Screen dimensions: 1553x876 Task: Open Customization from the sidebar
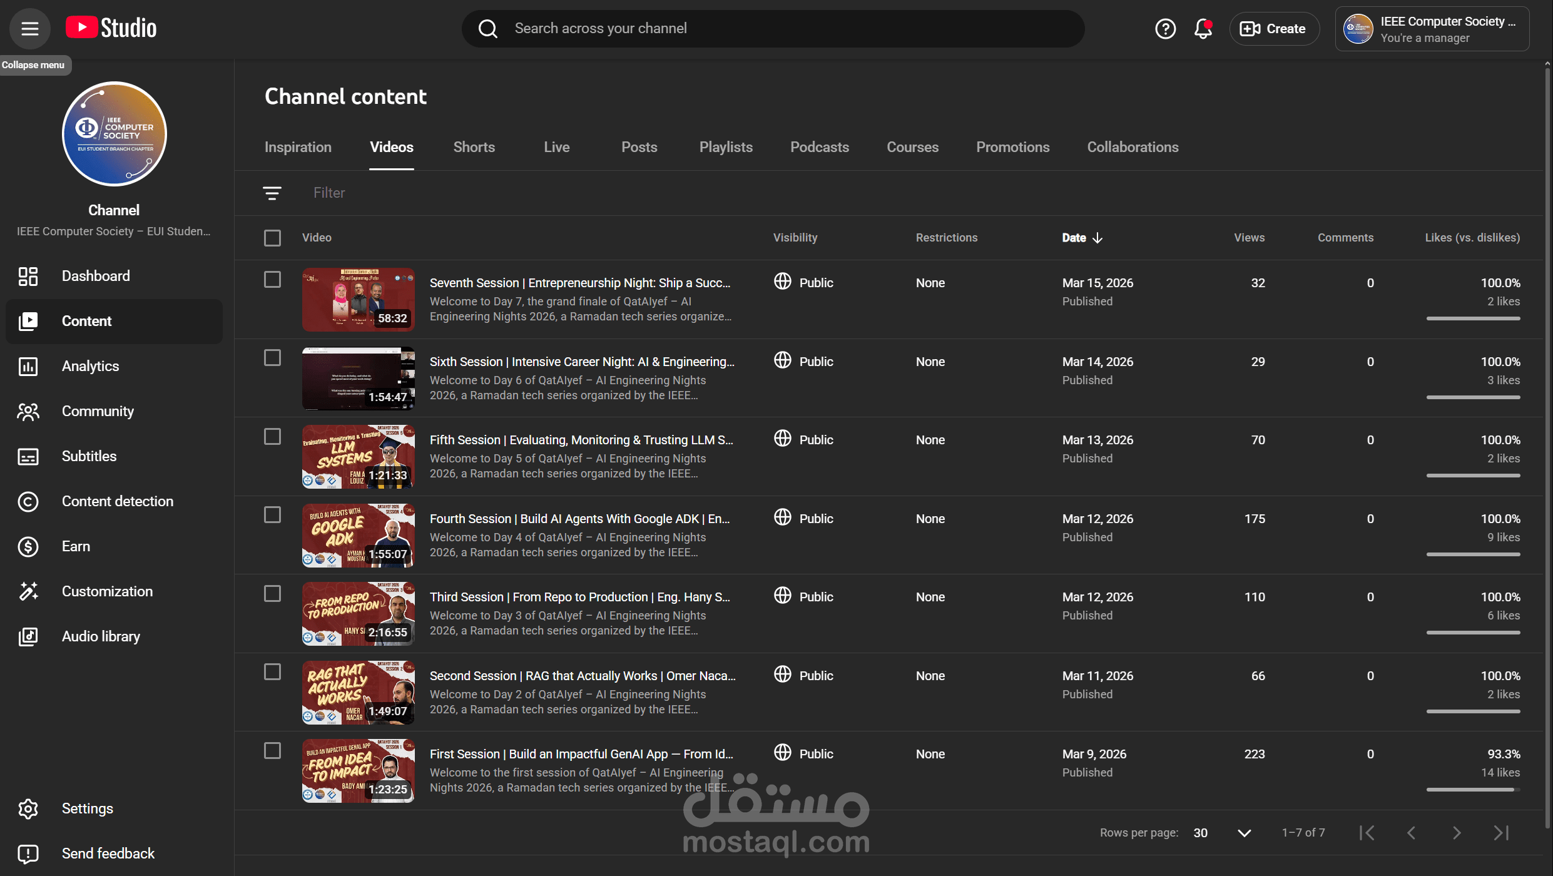[x=107, y=591]
